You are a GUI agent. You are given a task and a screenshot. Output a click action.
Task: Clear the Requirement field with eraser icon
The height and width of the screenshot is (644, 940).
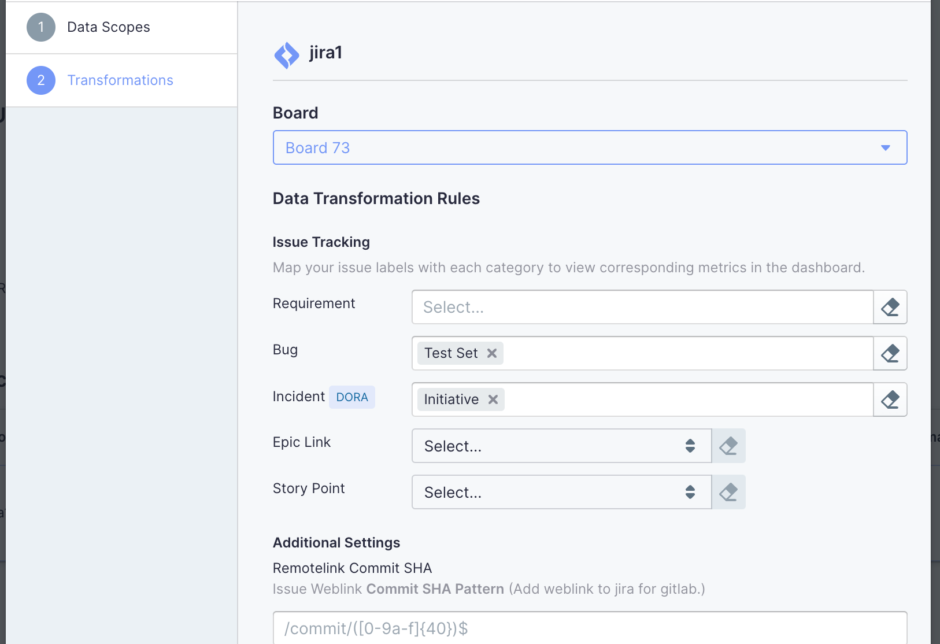[890, 307]
